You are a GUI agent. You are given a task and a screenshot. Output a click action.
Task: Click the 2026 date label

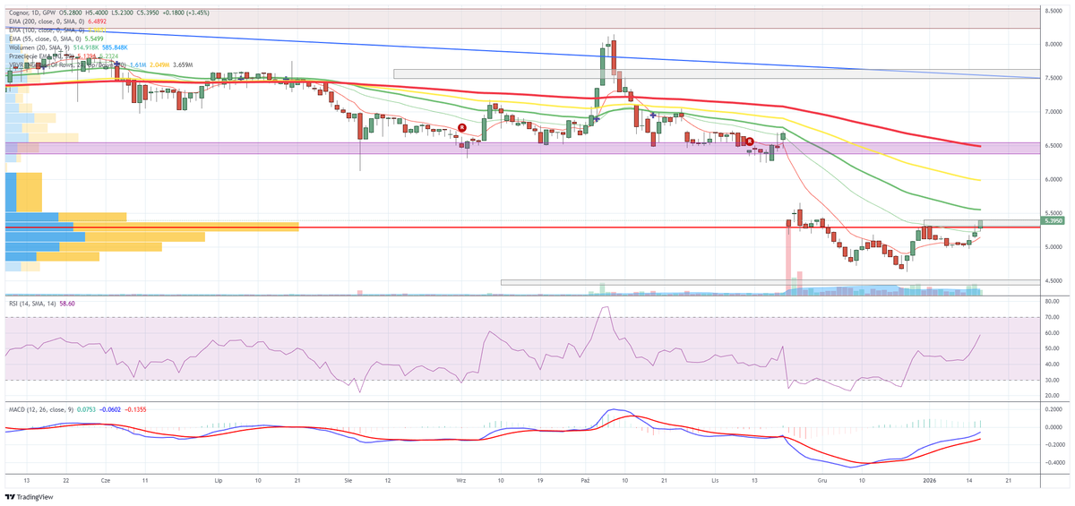[x=931, y=480]
